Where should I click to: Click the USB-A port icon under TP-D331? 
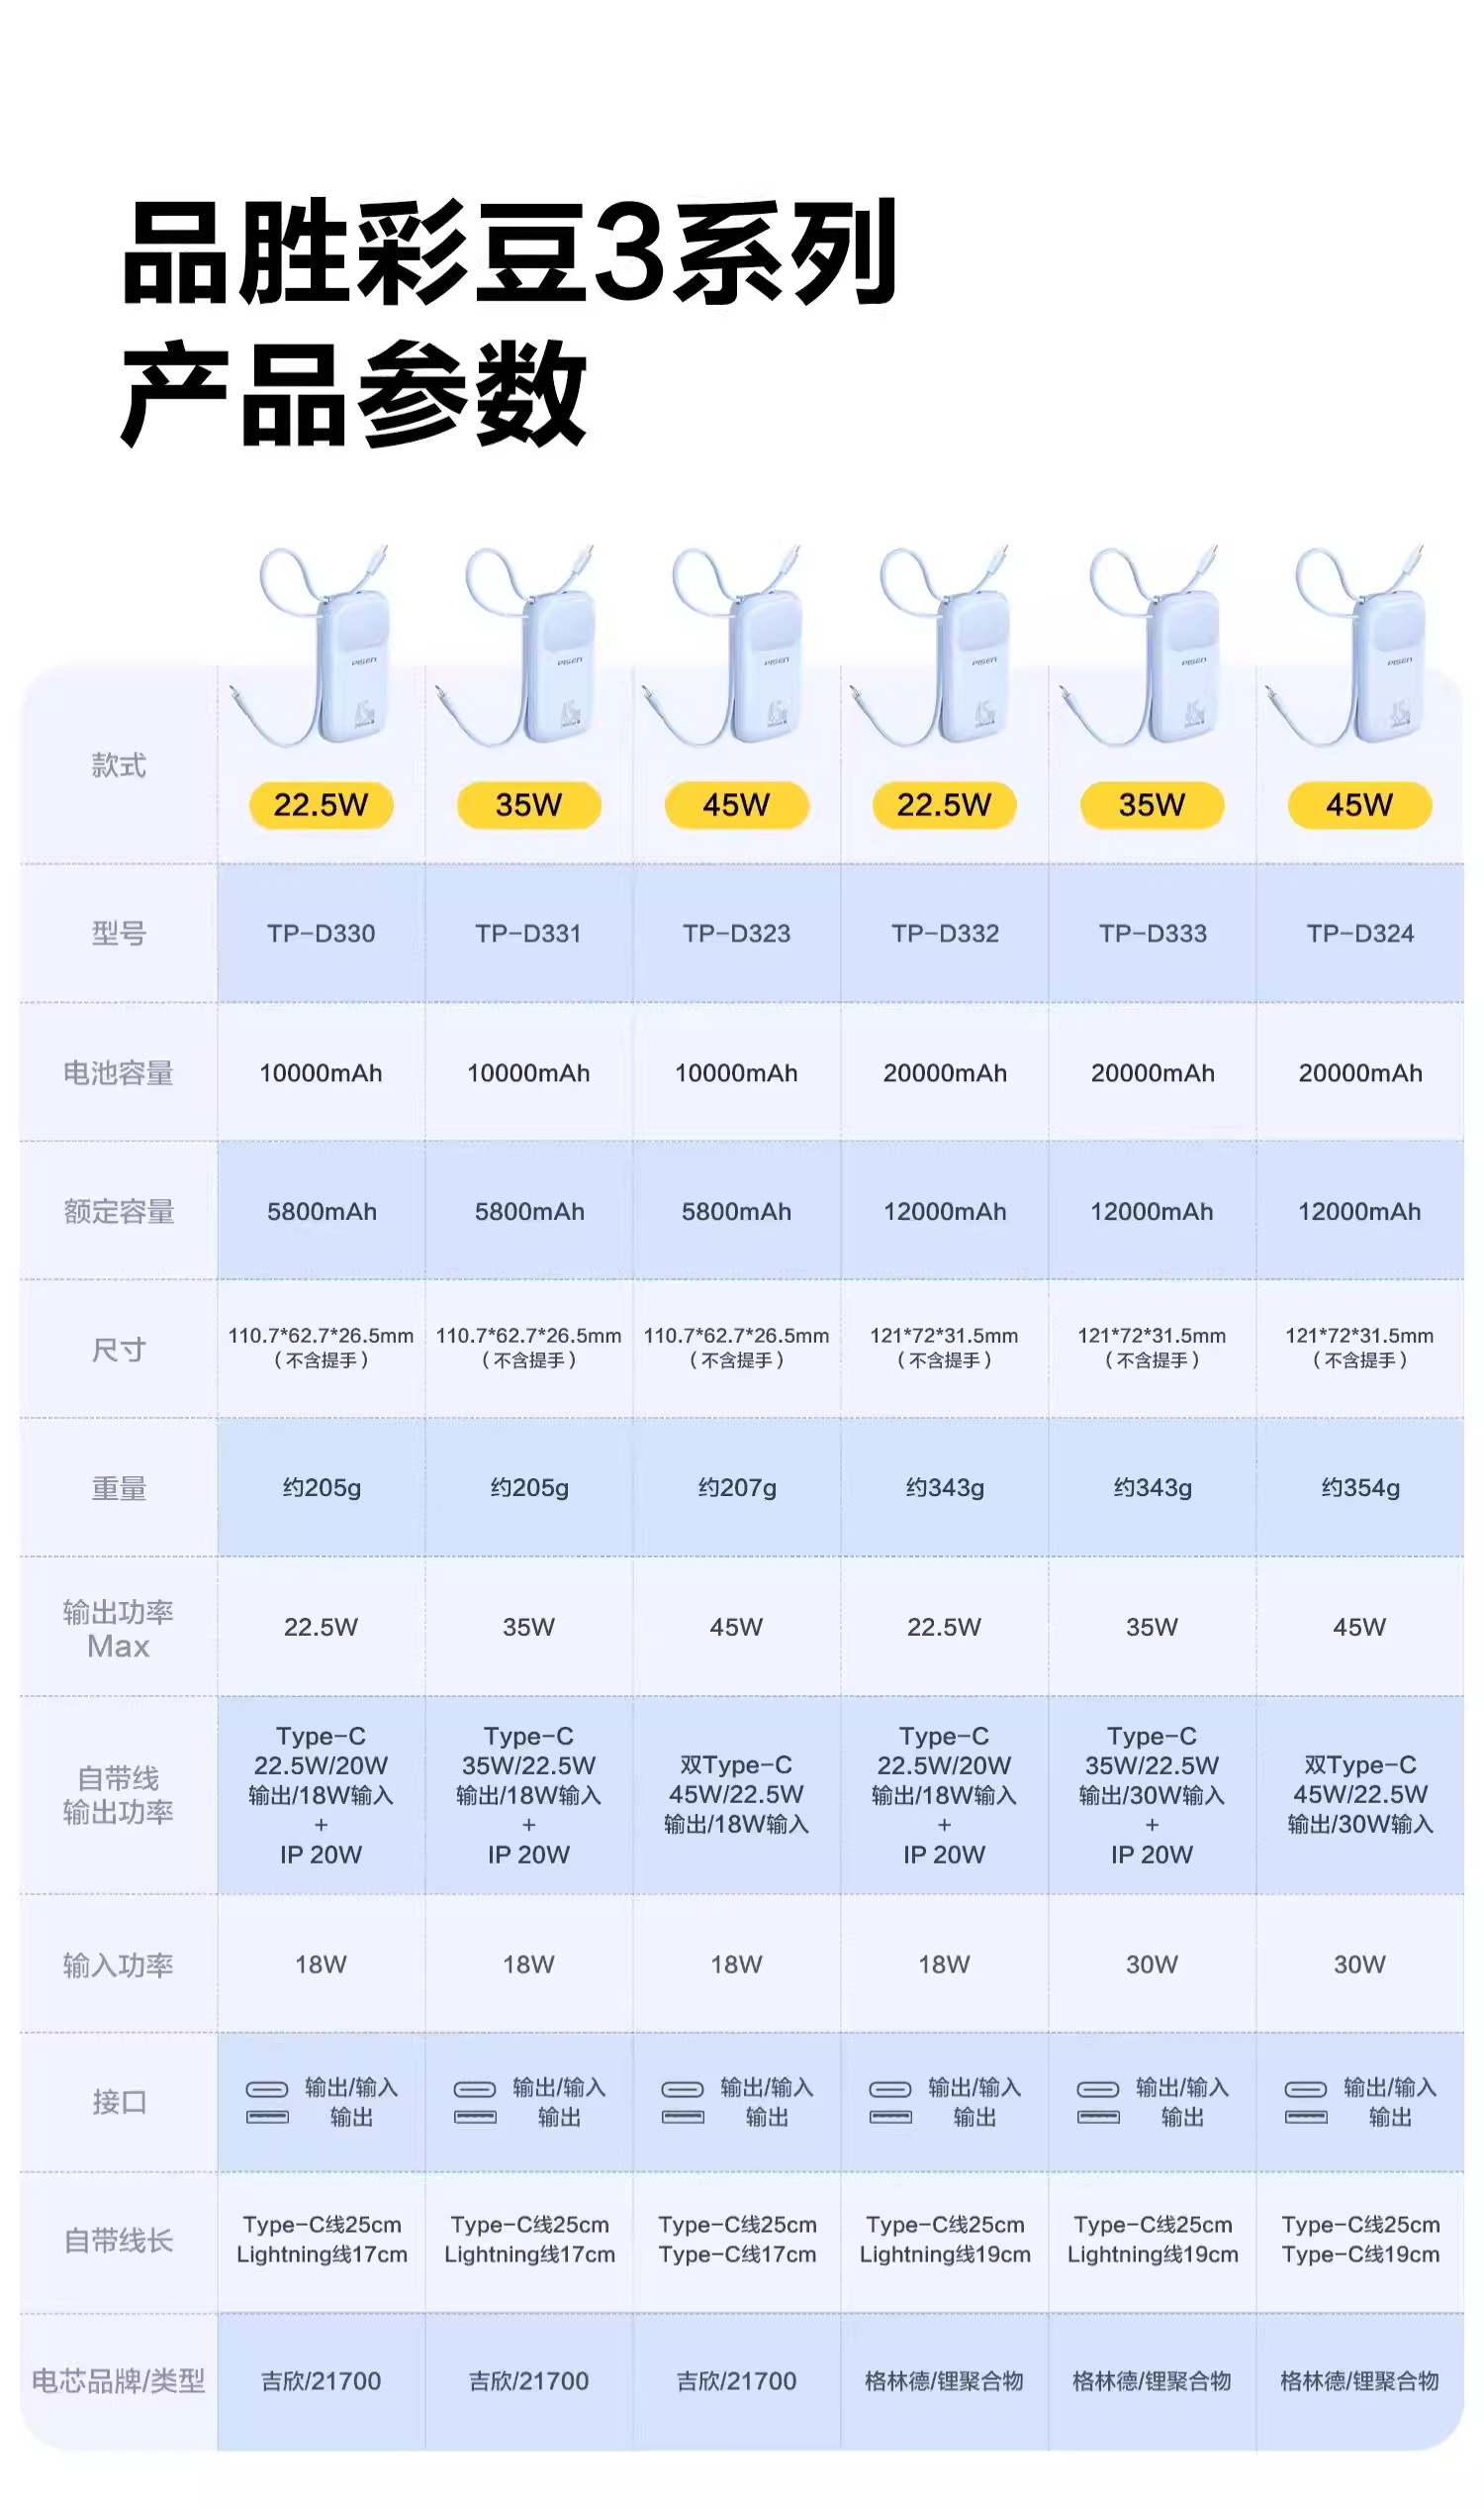(x=475, y=2117)
